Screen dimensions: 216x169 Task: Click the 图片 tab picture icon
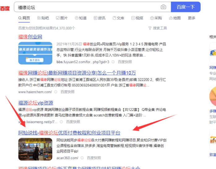click(x=58, y=18)
